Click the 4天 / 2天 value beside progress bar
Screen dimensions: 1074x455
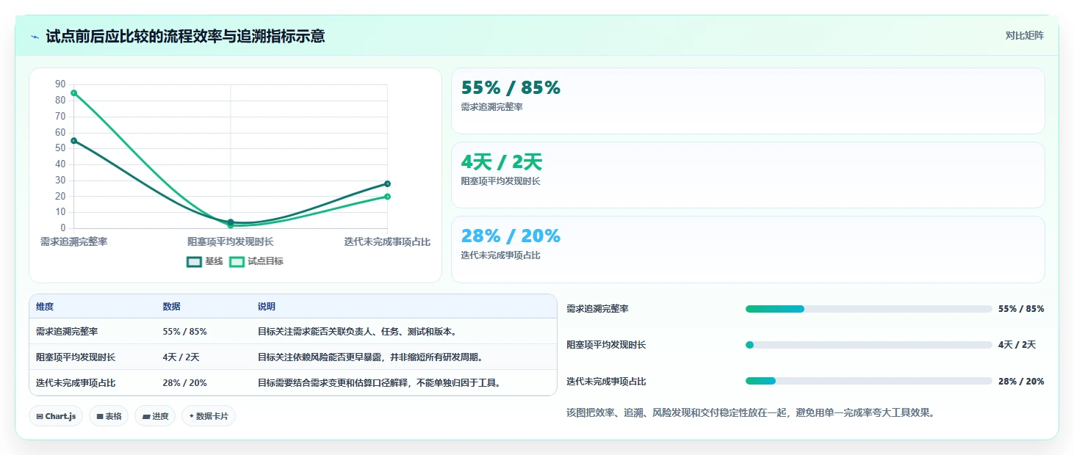[1017, 345]
